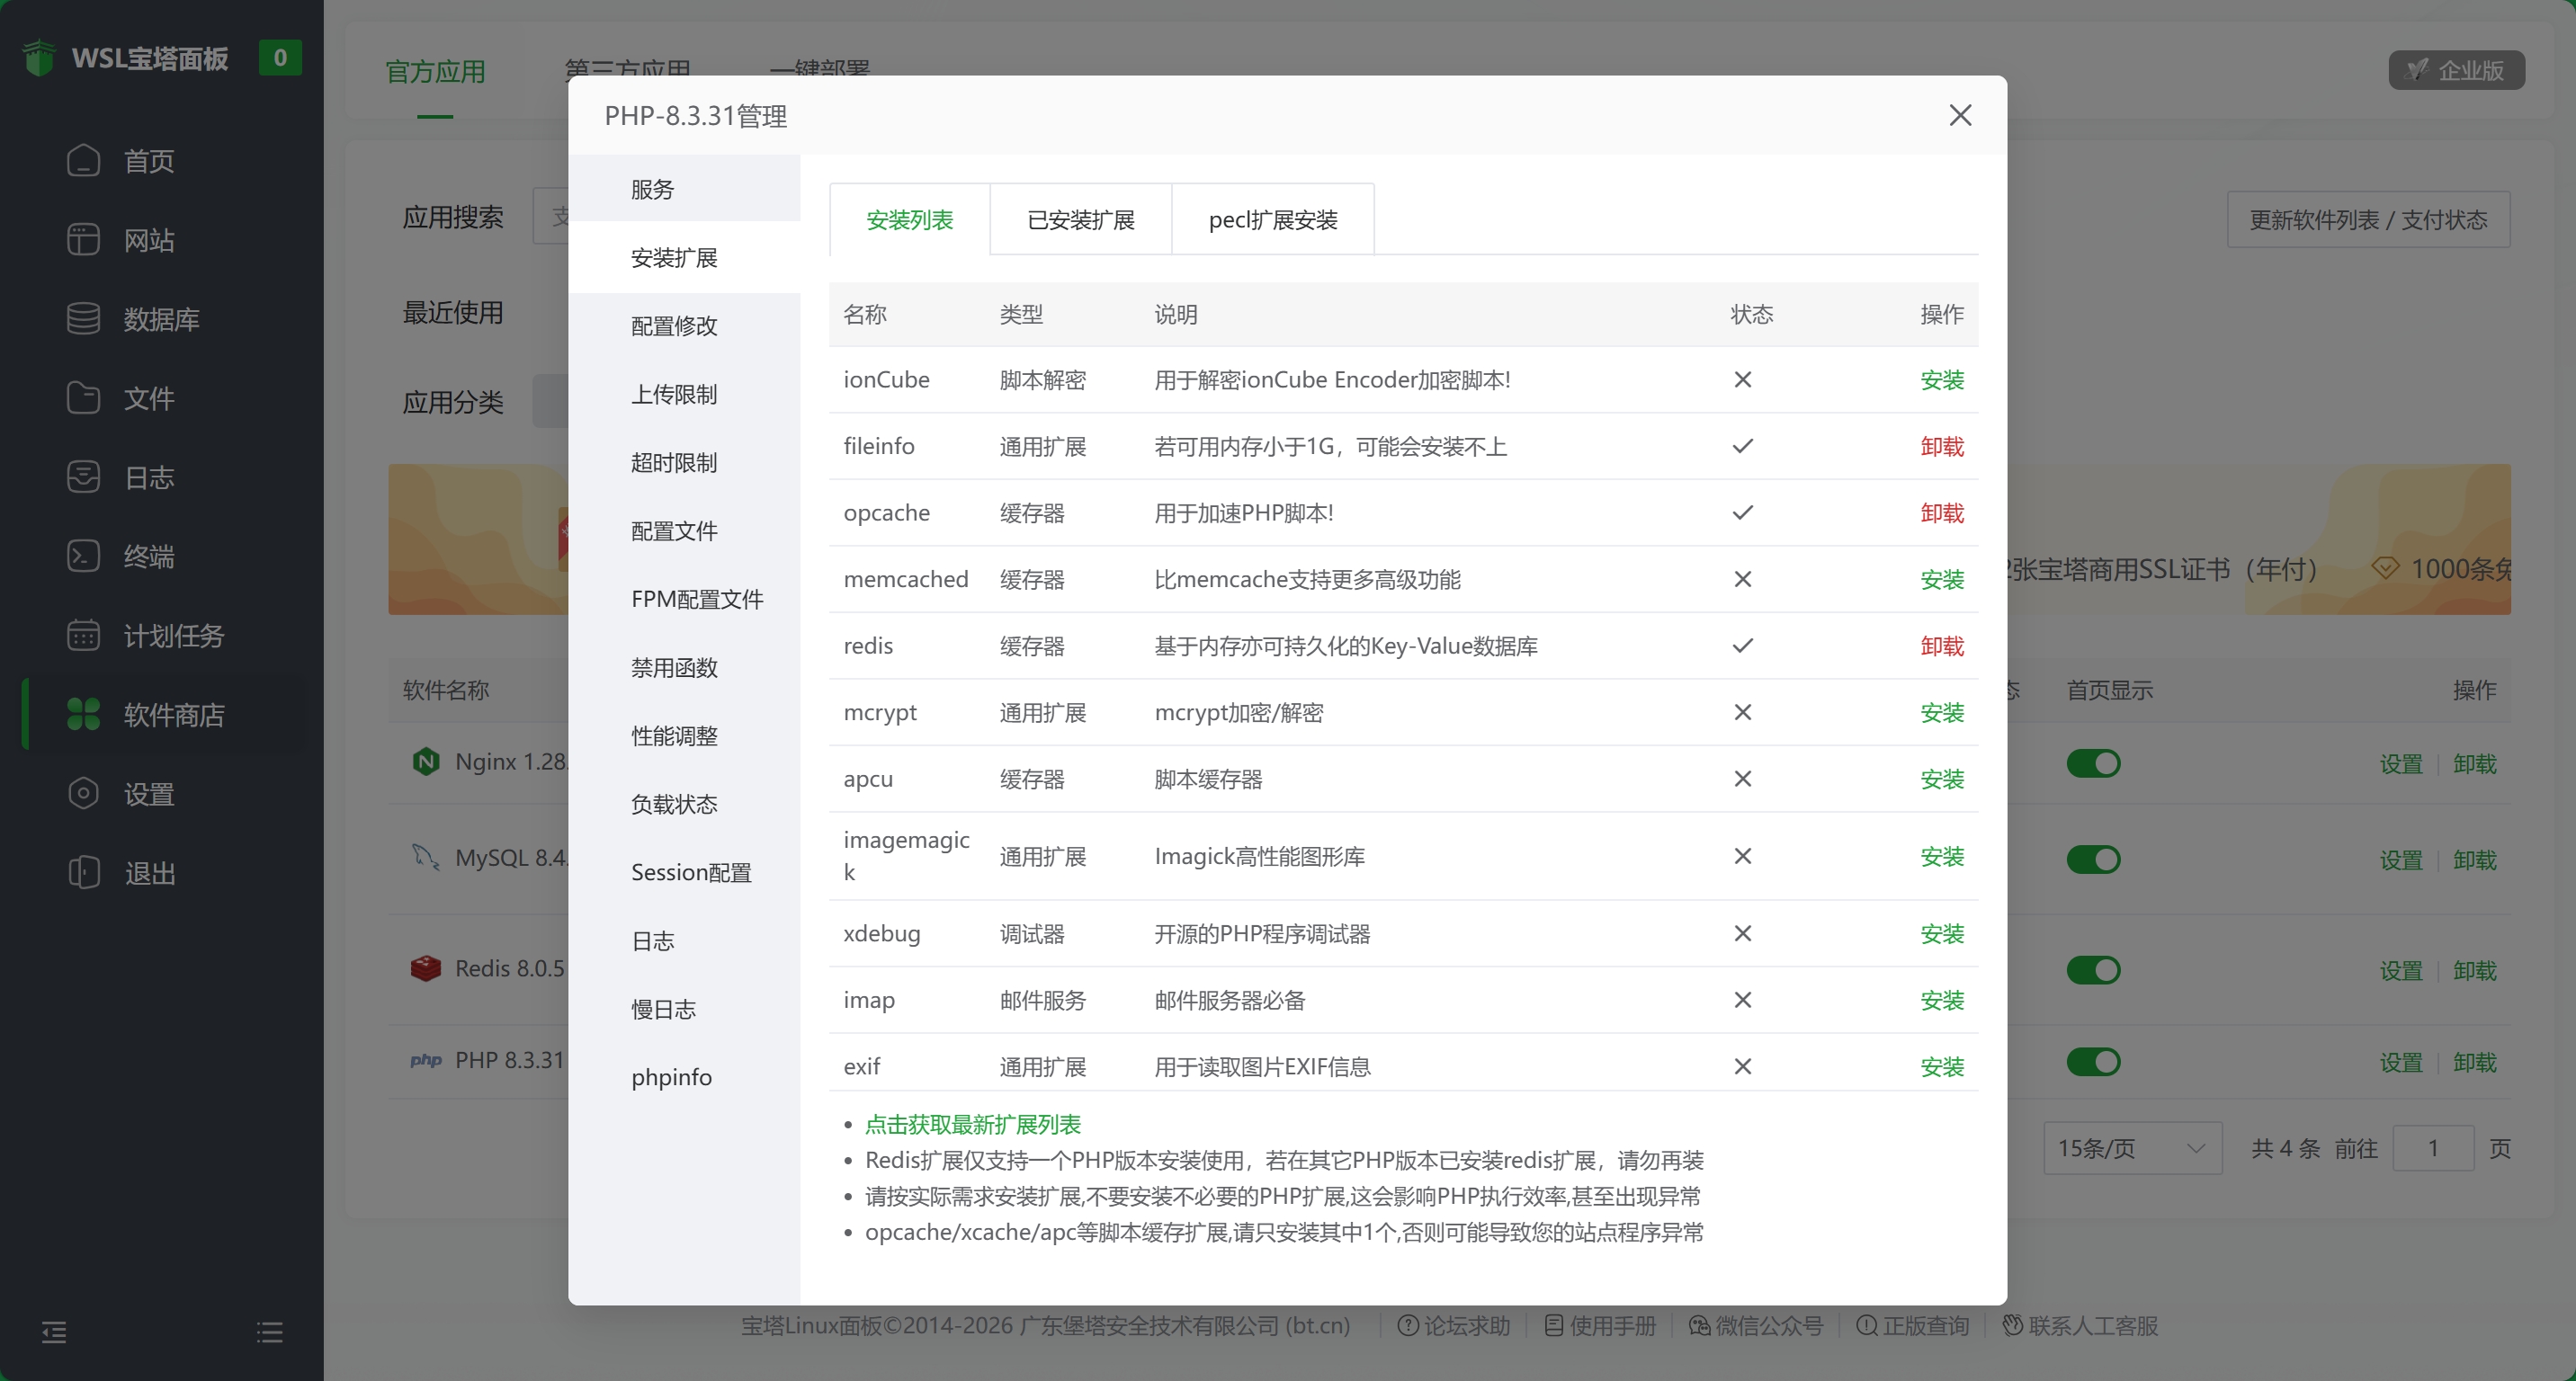Image resolution: width=2576 pixels, height=1381 pixels.
Task: Click the 计划任务 calendar icon in sidebar
Action: coord(83,635)
